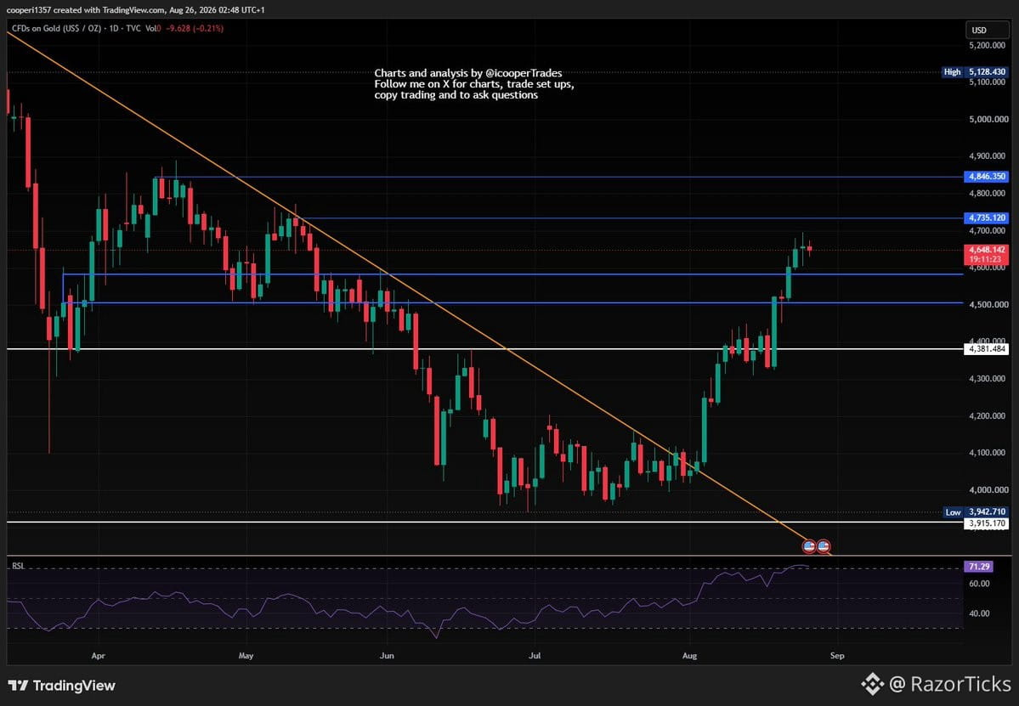
Task: Click the Vol indicator legend label
Action: pyautogui.click(x=151, y=29)
